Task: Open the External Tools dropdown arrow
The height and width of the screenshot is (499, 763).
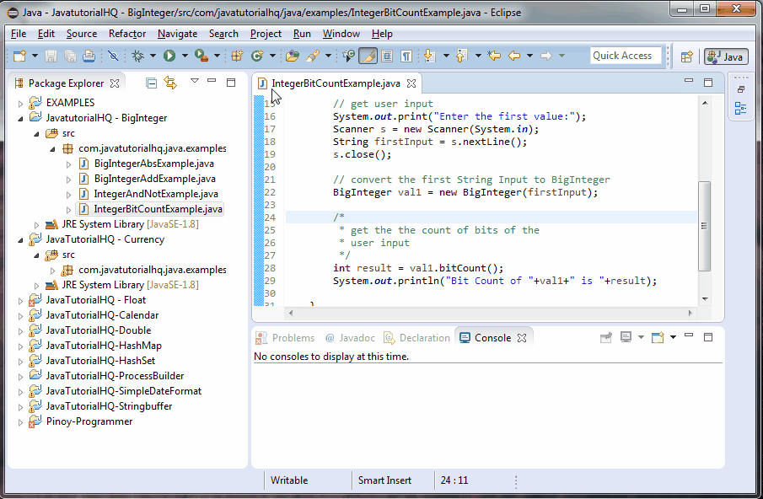Action: click(217, 56)
